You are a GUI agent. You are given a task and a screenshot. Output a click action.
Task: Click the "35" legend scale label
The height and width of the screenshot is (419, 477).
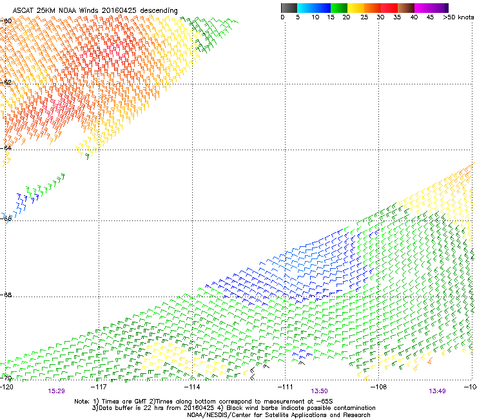click(x=397, y=17)
